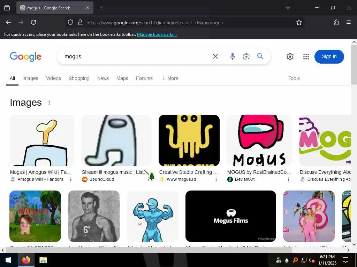Image resolution: width=357 pixels, height=267 pixels.
Task: Open a new tab with plus button
Action: tap(101, 8)
